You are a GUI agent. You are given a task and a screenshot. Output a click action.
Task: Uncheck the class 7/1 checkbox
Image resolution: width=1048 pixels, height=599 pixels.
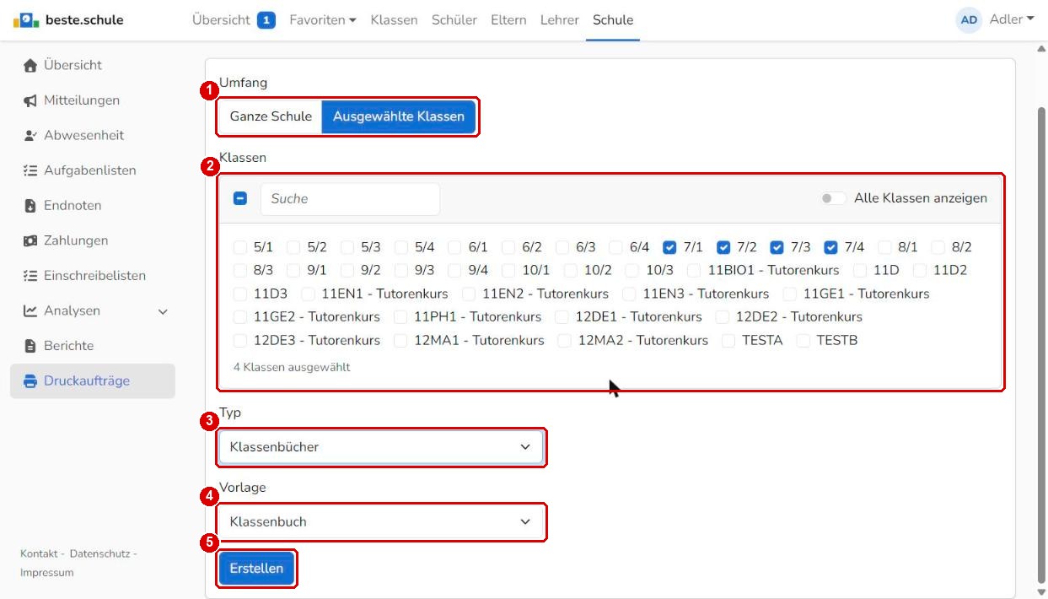pyautogui.click(x=669, y=248)
